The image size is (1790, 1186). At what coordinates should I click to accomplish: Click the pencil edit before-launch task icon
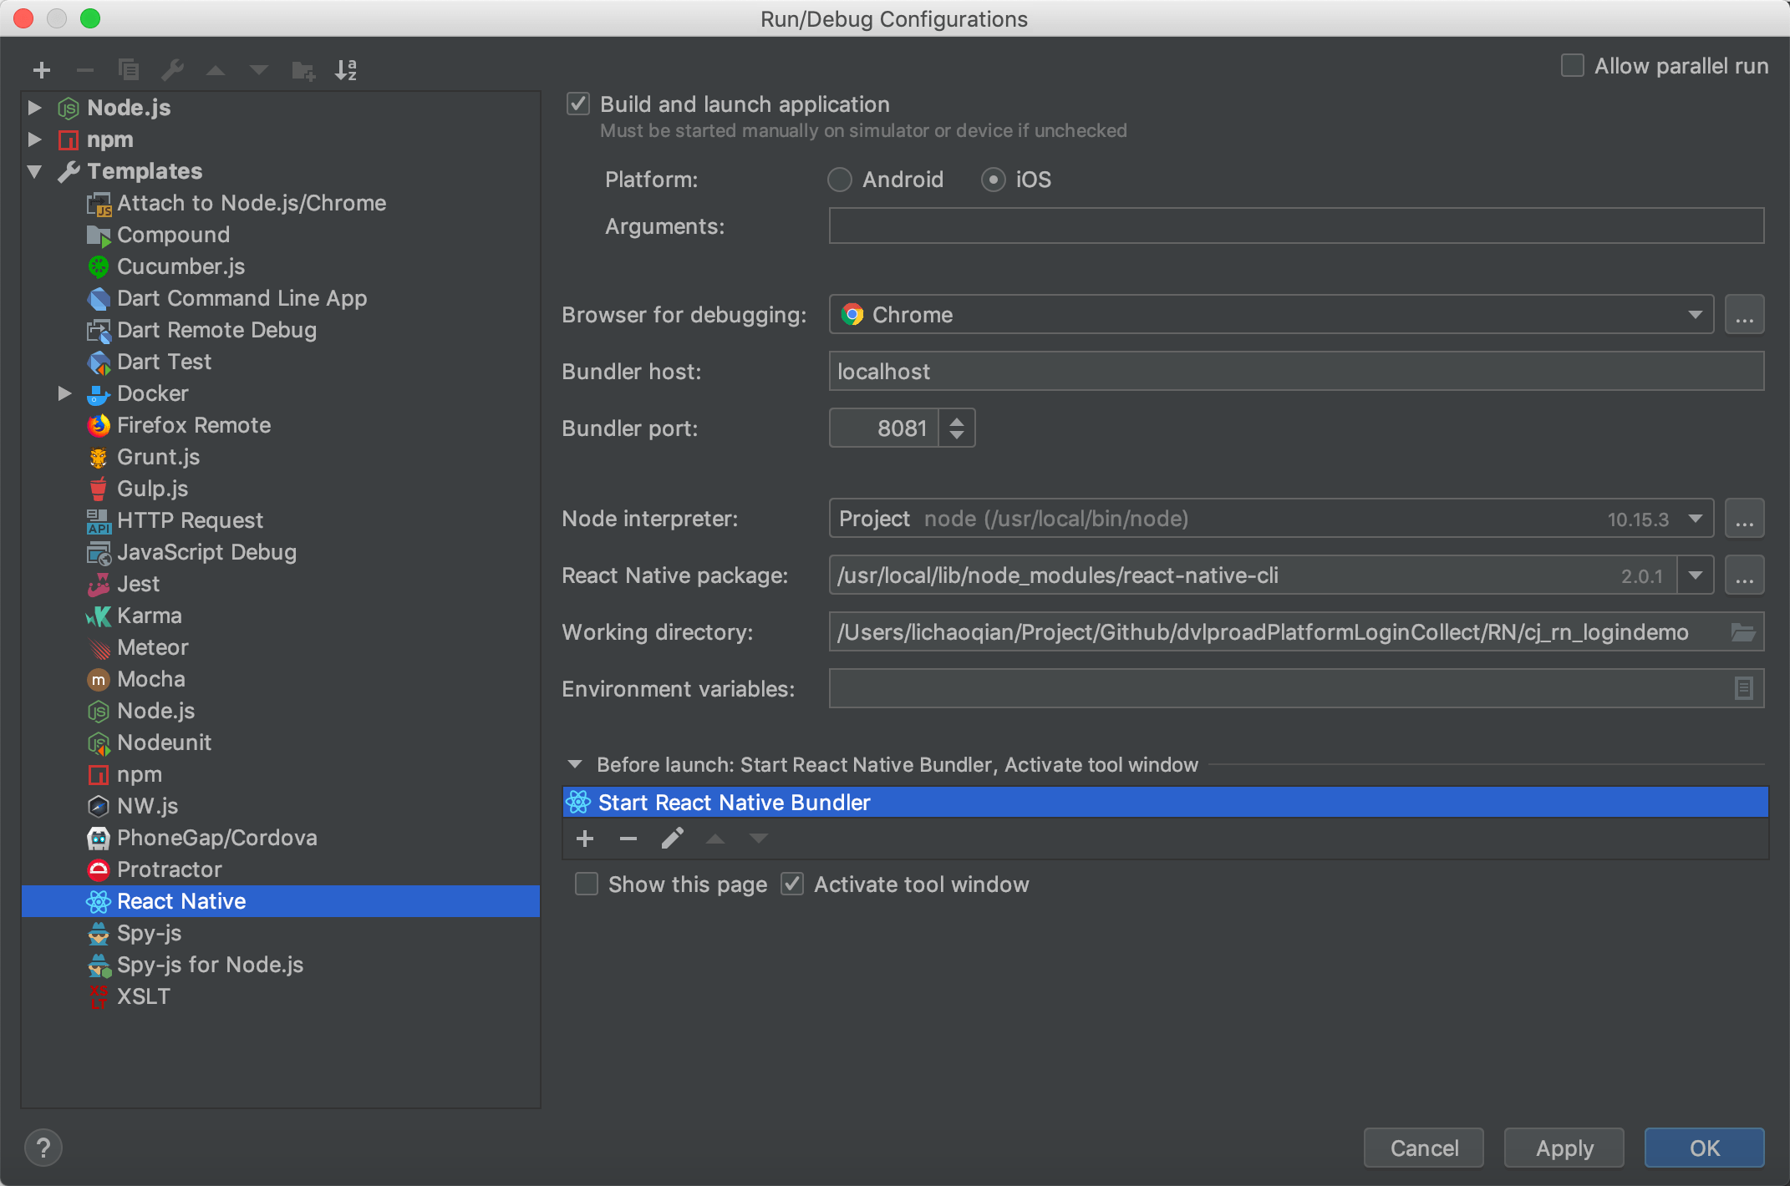point(672,839)
